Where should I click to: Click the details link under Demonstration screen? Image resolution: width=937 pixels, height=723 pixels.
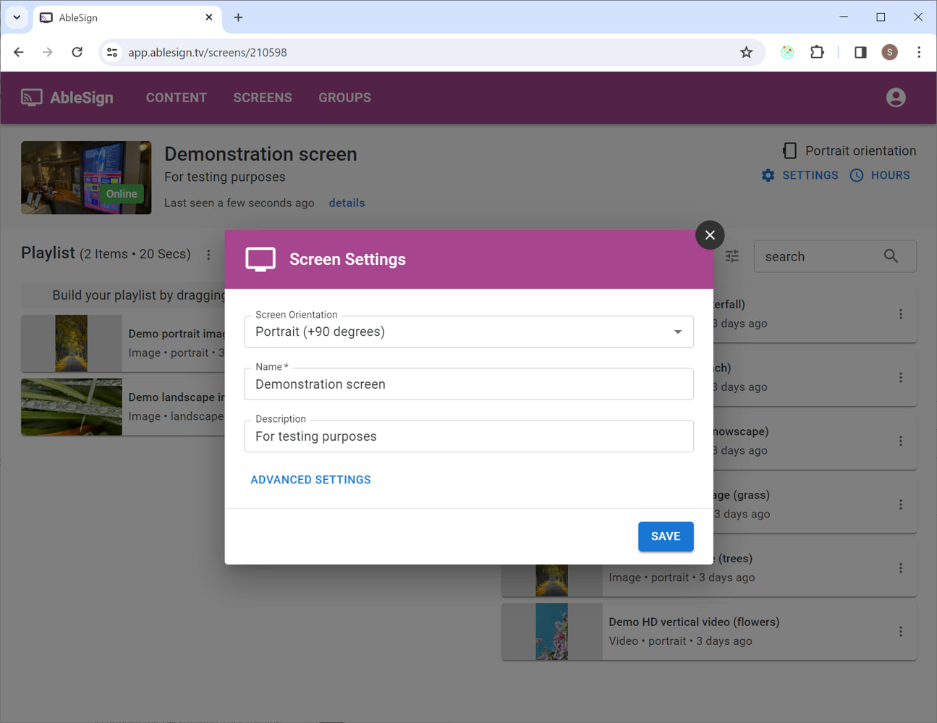click(347, 203)
